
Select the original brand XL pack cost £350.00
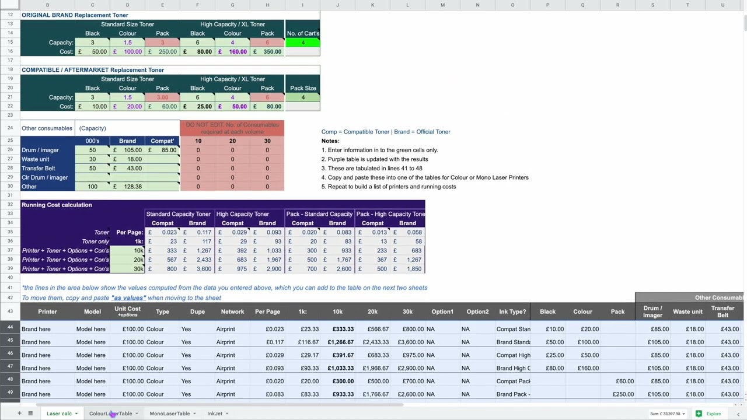[x=267, y=51]
